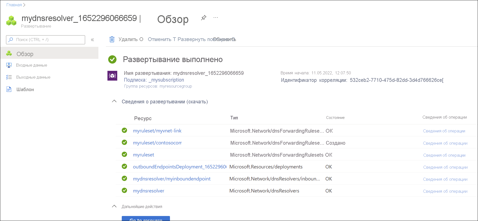Open Сведения об операции for myruleset/myvnet-link

(444, 131)
